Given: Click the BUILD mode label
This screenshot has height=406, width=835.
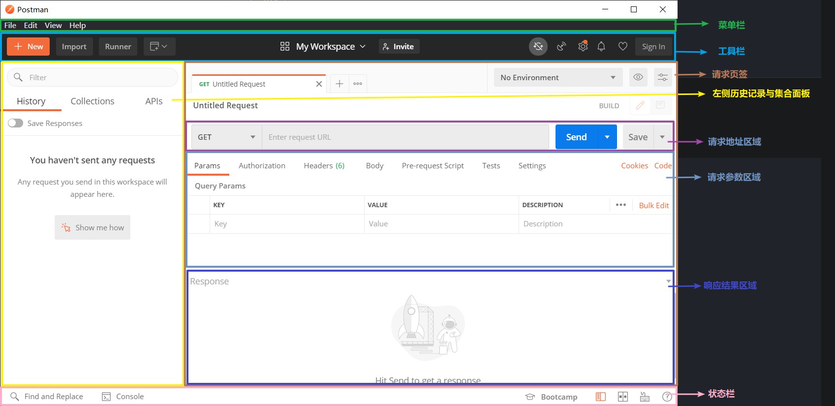Looking at the screenshot, I should coord(609,106).
